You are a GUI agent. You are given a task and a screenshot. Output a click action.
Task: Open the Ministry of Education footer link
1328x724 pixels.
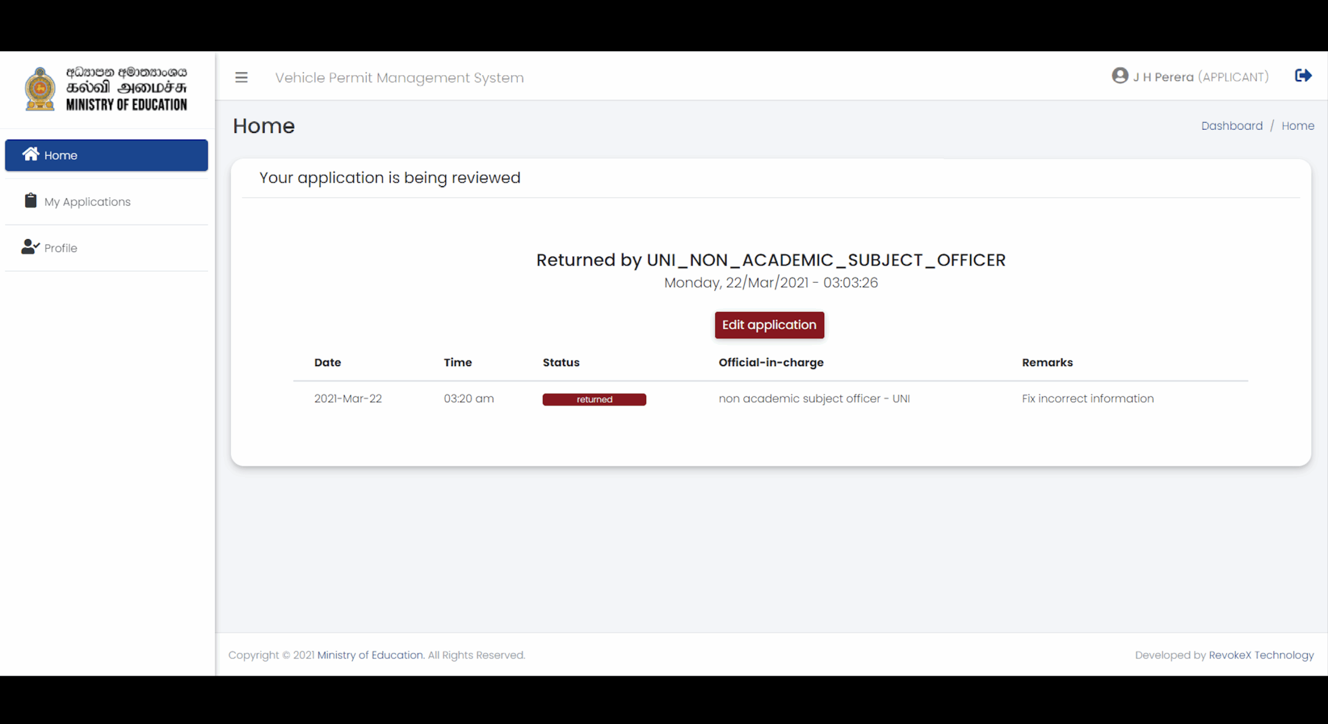tap(370, 655)
